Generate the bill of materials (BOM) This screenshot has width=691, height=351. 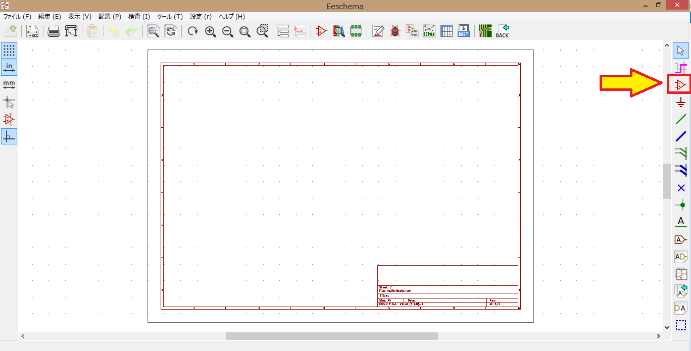pos(464,31)
